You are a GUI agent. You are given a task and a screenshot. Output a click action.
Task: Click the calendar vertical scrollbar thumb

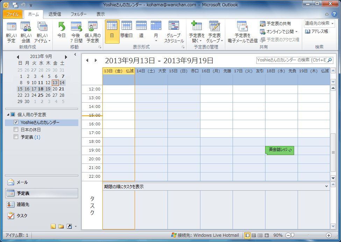click(333, 153)
